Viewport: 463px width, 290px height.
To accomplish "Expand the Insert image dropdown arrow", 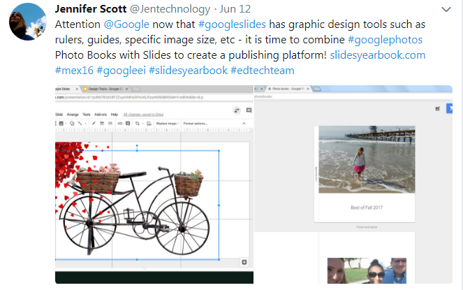I will click(66, 124).
